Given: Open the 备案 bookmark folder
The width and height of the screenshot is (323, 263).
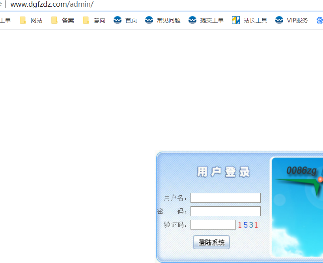Looking at the screenshot, I should 63,20.
